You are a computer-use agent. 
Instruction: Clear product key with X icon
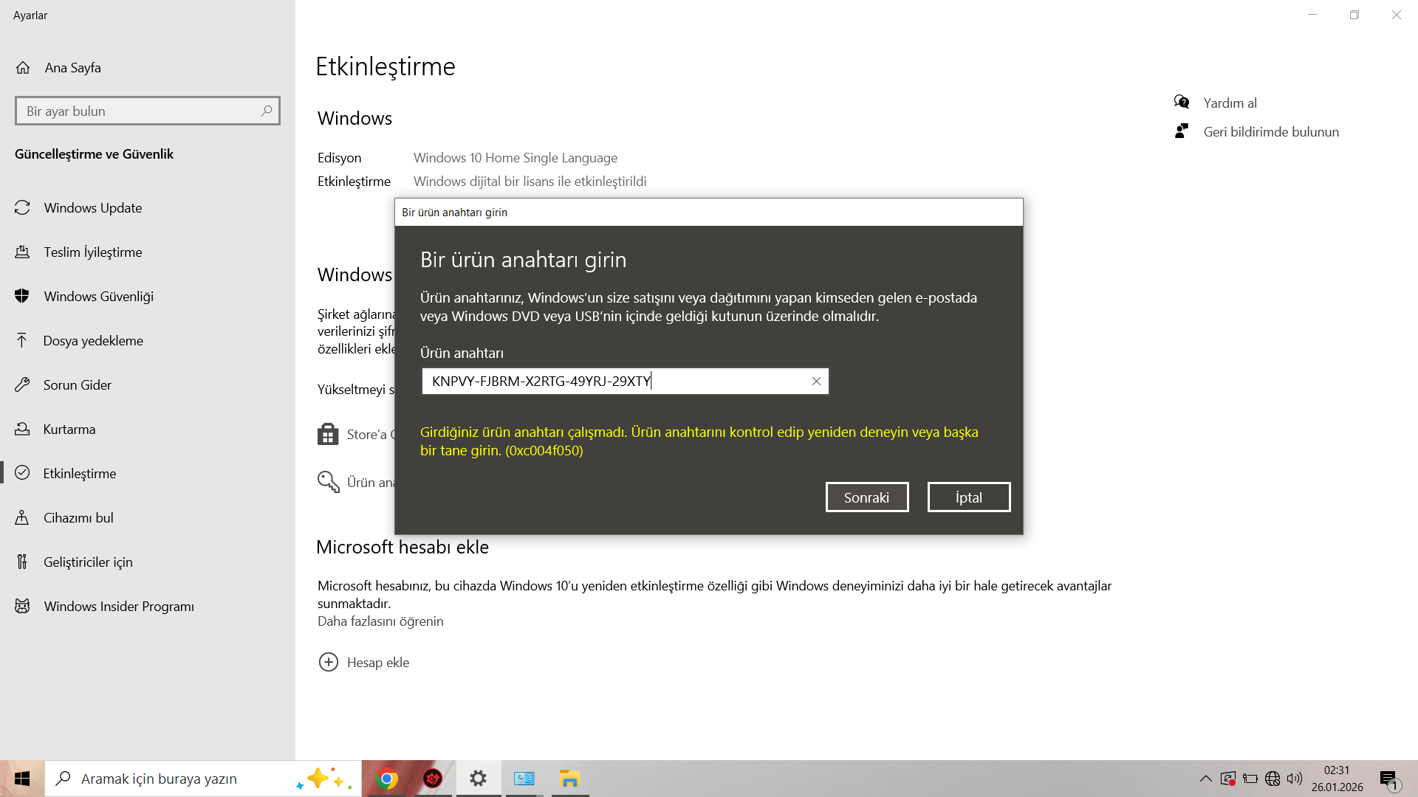tap(816, 382)
